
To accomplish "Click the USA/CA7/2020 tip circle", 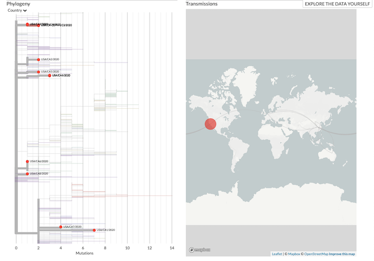I will click(61, 227).
